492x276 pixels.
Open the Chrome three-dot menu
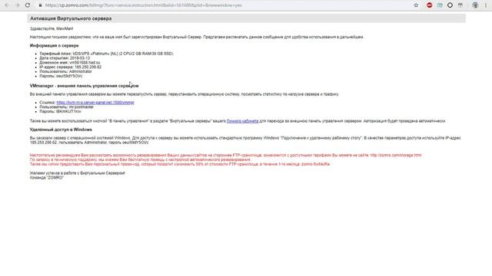pyautogui.click(x=486, y=5)
